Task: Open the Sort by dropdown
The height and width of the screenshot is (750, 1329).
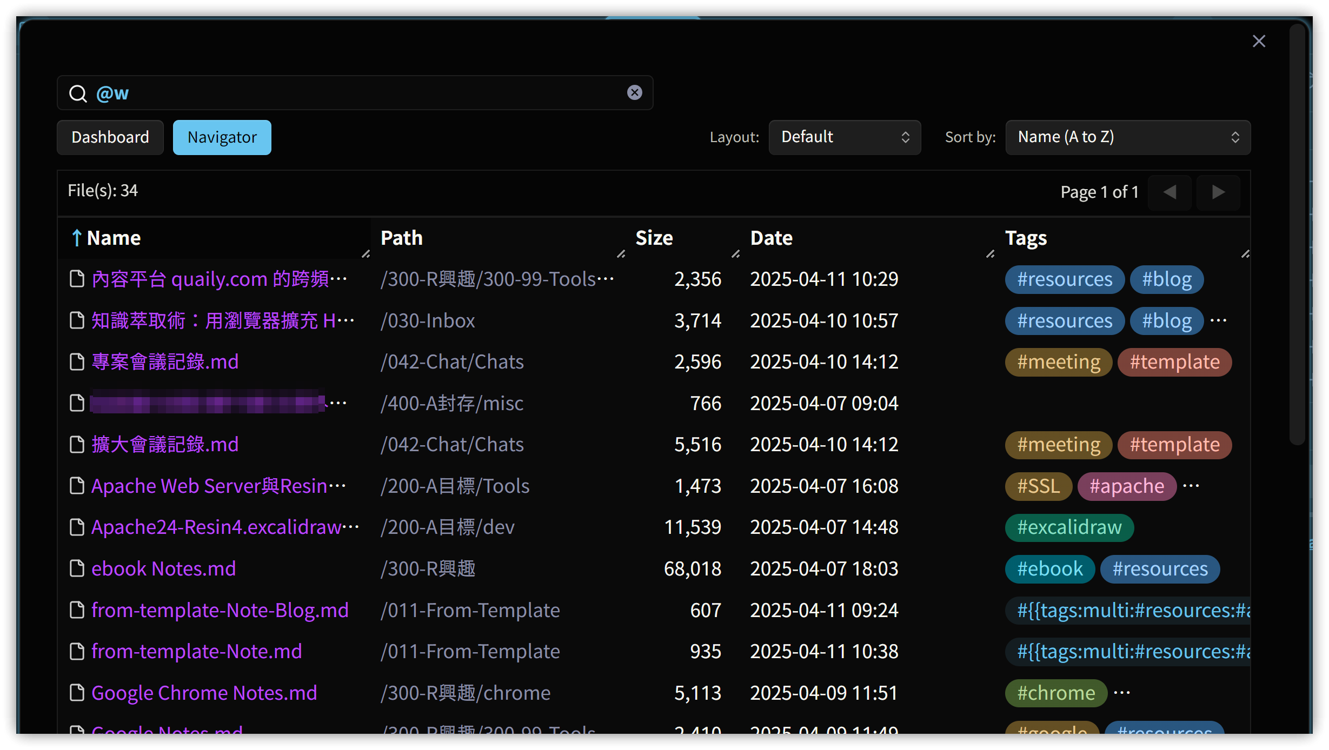Action: [x=1127, y=137]
